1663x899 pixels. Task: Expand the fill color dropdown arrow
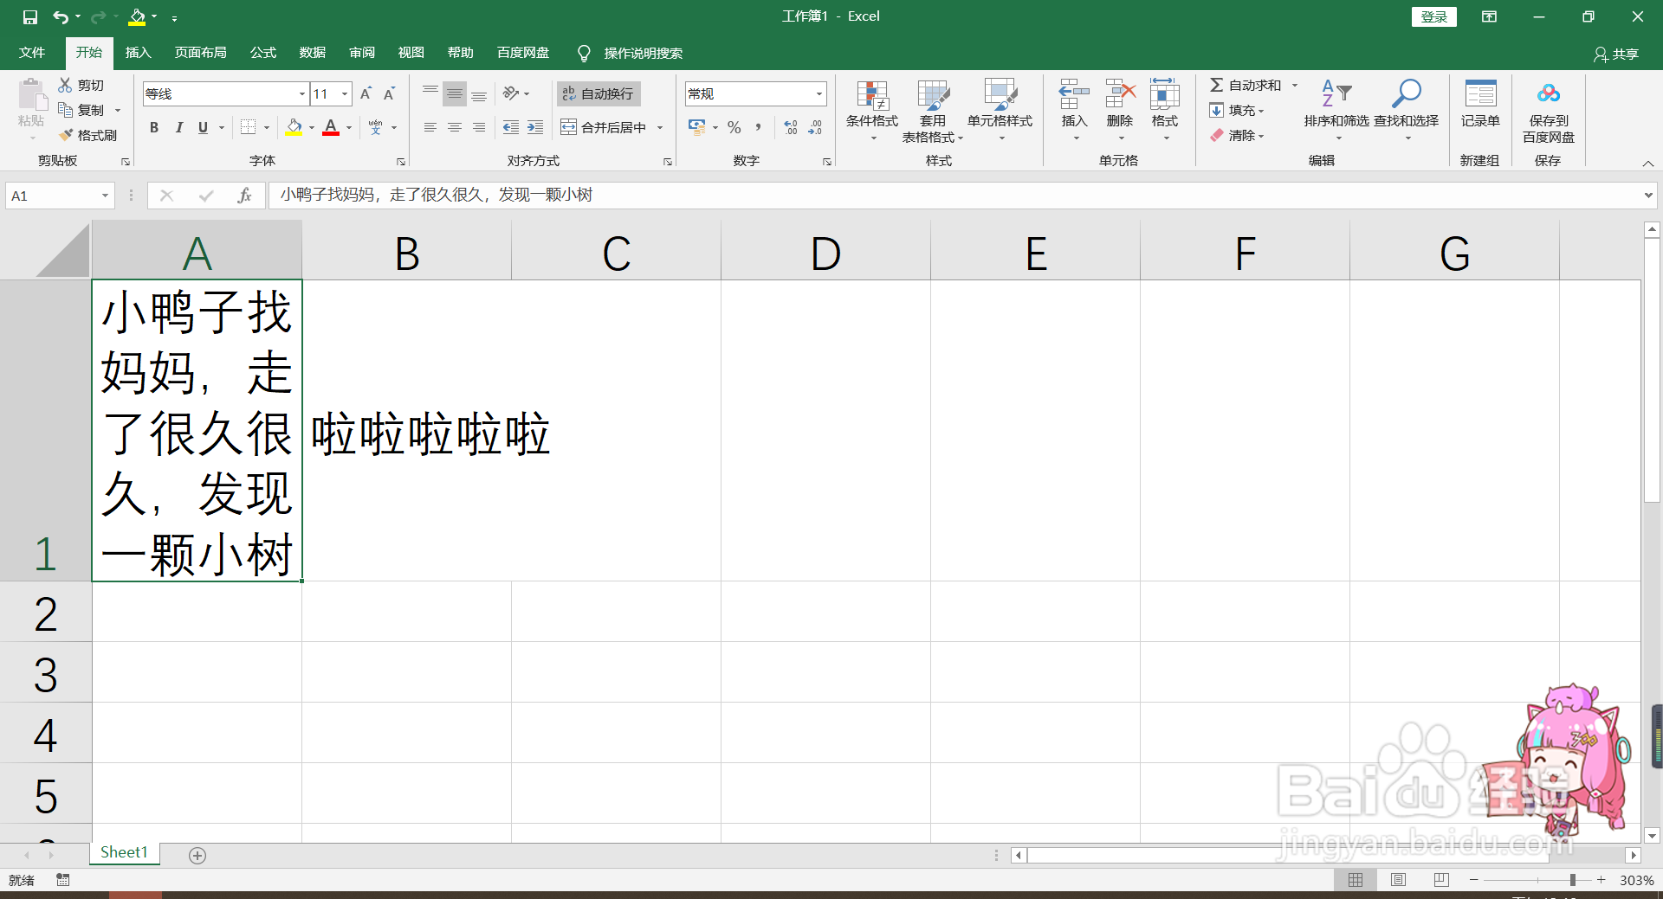tap(311, 127)
